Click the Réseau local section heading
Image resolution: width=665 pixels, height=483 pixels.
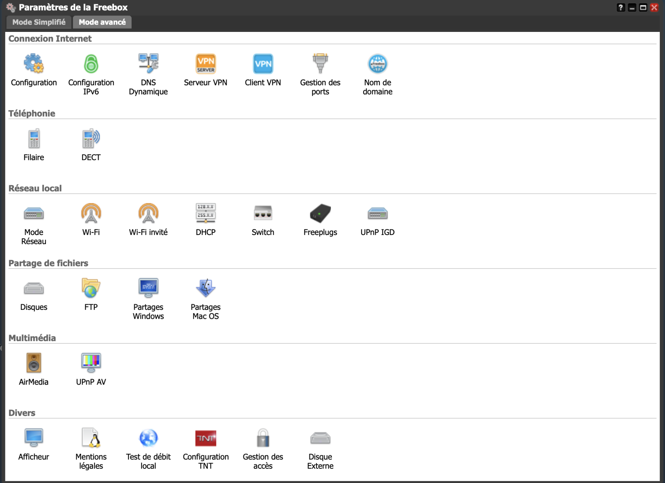(x=35, y=188)
